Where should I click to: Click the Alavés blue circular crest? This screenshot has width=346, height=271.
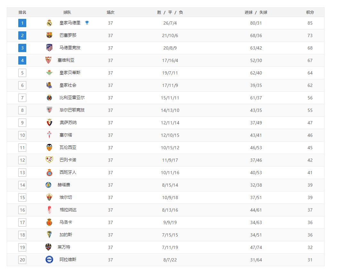tap(49, 259)
